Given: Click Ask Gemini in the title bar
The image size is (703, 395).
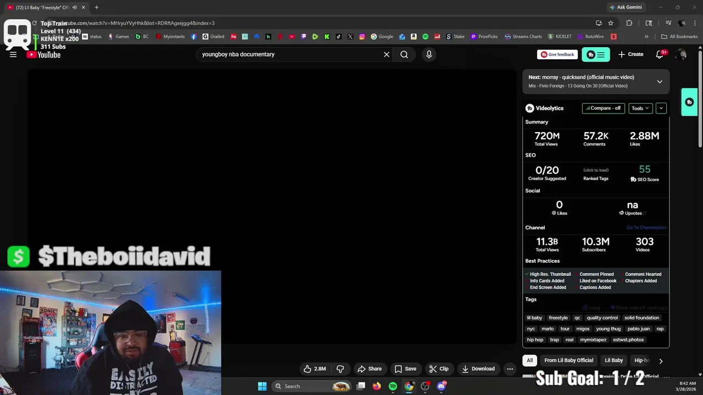Looking at the screenshot, I should (625, 7).
